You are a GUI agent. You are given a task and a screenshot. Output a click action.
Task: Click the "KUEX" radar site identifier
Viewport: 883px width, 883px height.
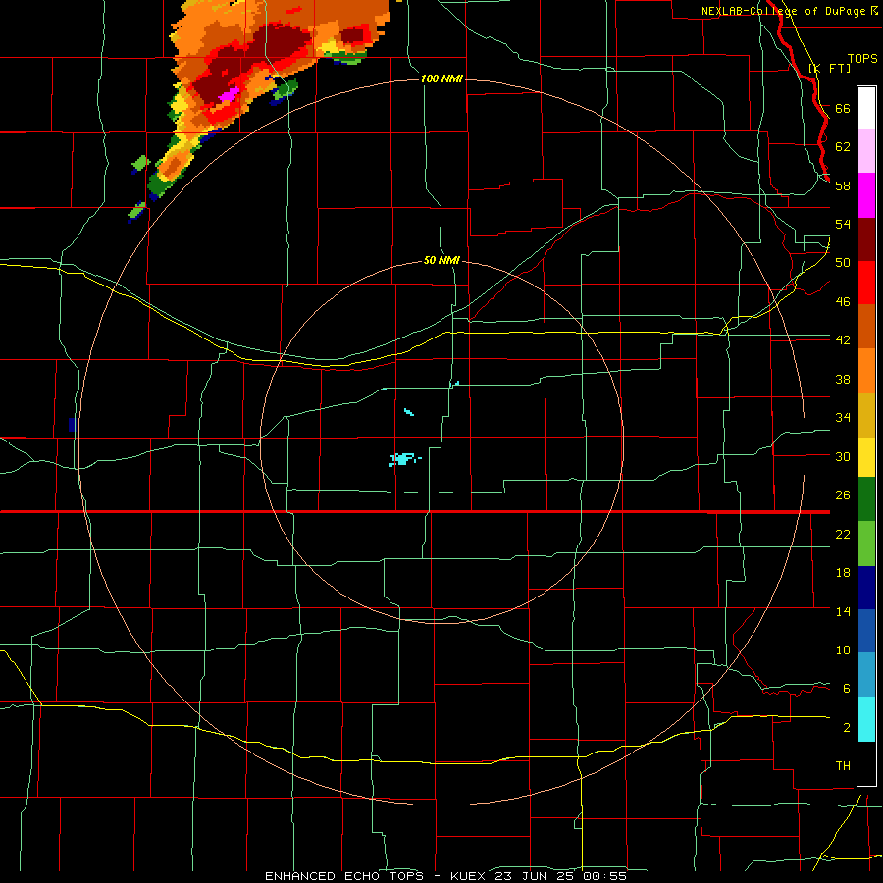(467, 876)
